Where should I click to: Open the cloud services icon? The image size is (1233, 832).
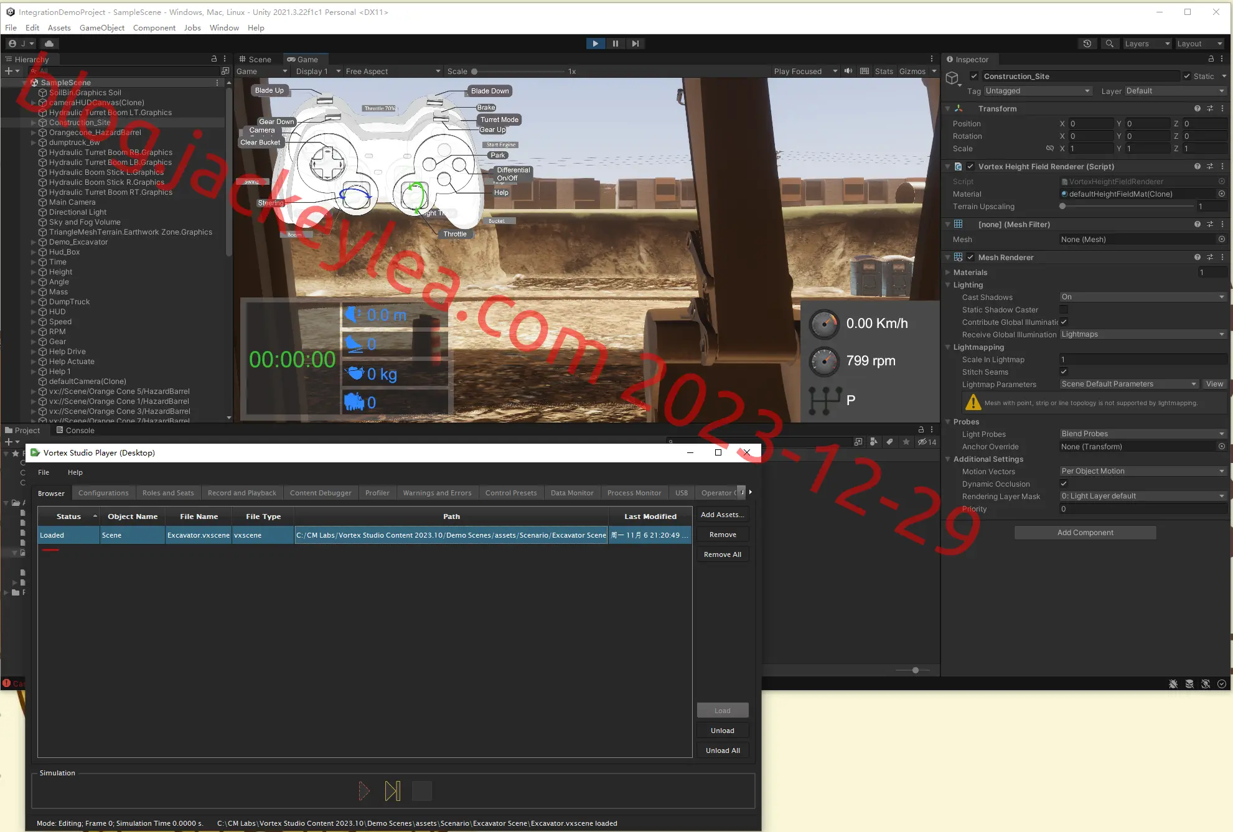[x=49, y=44]
